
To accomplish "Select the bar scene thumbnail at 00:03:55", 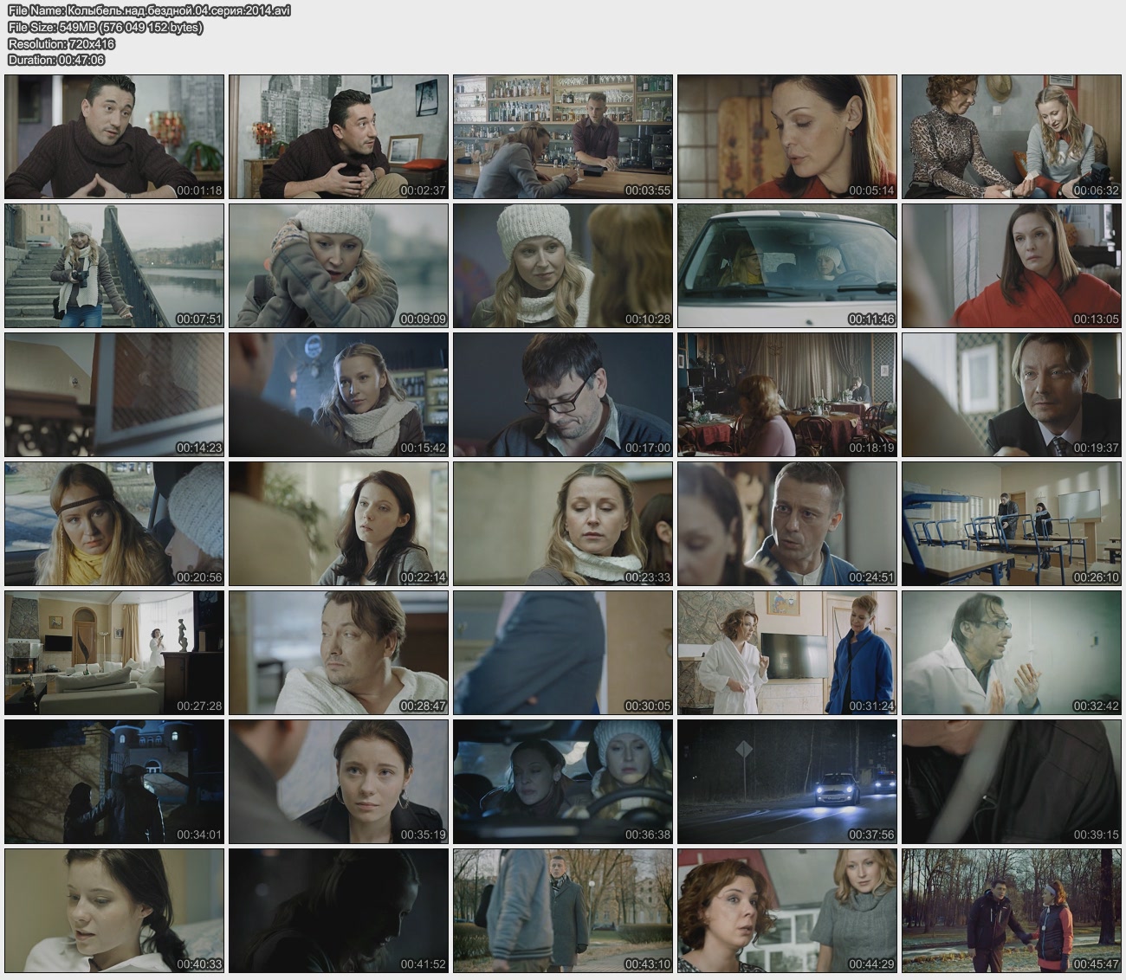I will [562, 137].
